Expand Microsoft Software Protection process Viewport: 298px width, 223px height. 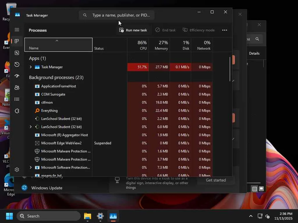pyautogui.click(x=31, y=168)
